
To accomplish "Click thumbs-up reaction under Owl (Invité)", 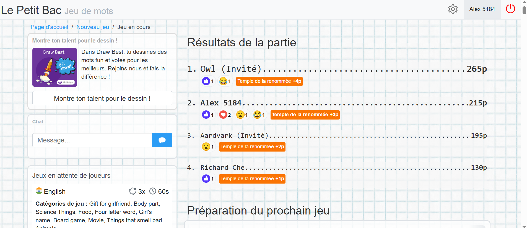I will tap(208, 81).
